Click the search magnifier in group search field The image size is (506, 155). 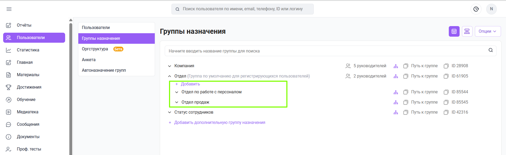[490, 50]
